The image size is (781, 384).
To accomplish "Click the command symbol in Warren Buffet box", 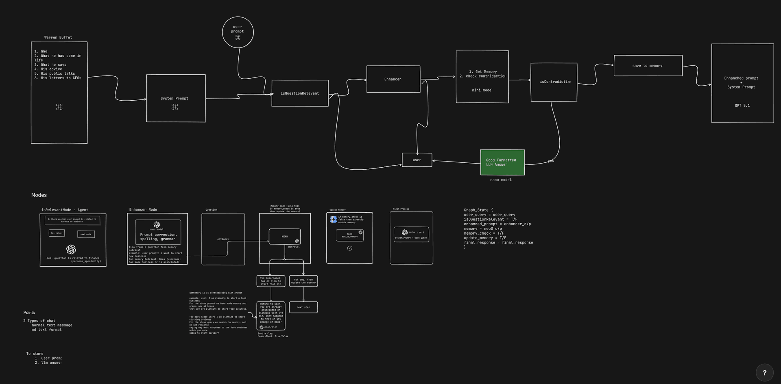I will (x=59, y=107).
